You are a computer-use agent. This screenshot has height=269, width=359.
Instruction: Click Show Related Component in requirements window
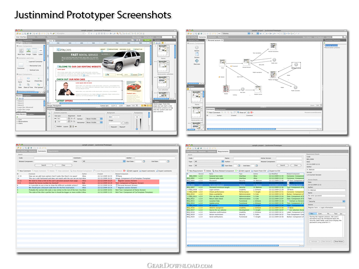(223, 171)
